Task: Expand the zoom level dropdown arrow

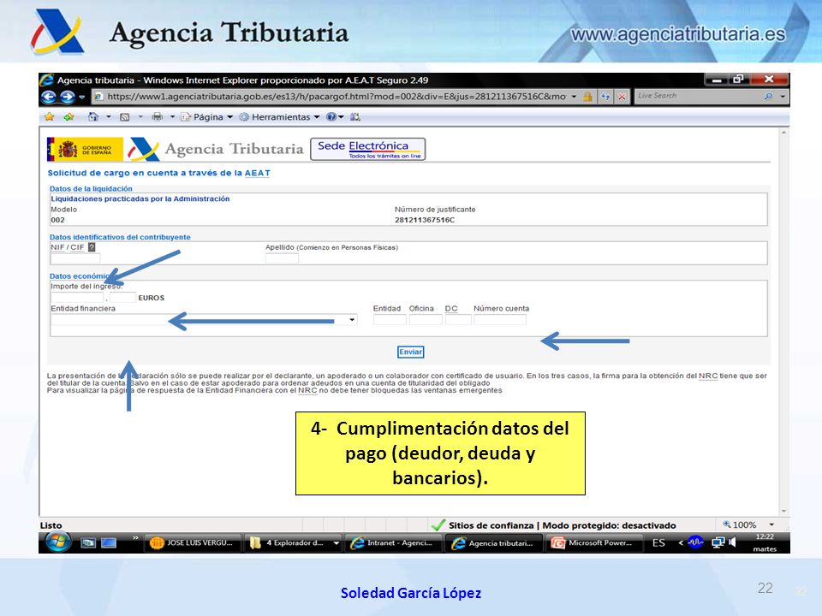Action: click(771, 524)
